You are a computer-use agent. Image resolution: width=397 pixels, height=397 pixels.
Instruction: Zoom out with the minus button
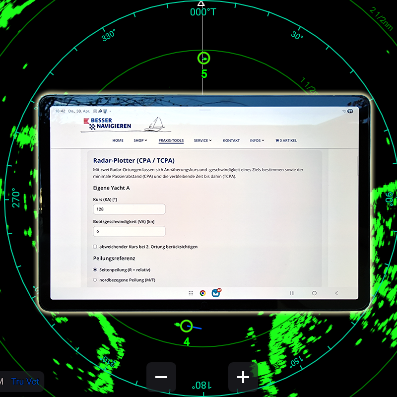tap(161, 377)
